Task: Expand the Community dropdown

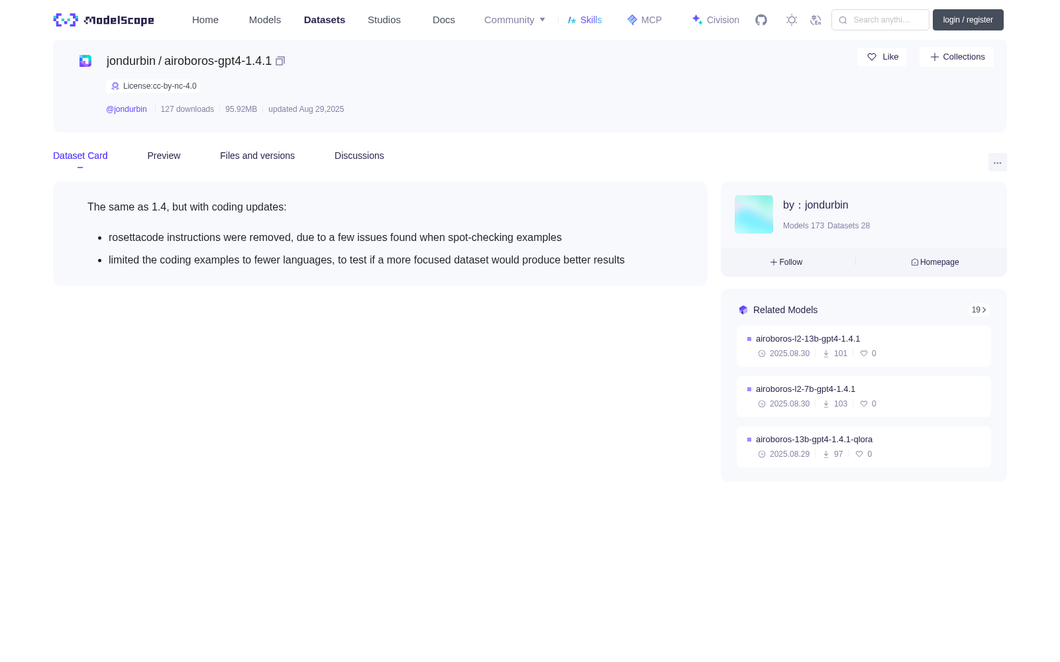Action: point(515,20)
